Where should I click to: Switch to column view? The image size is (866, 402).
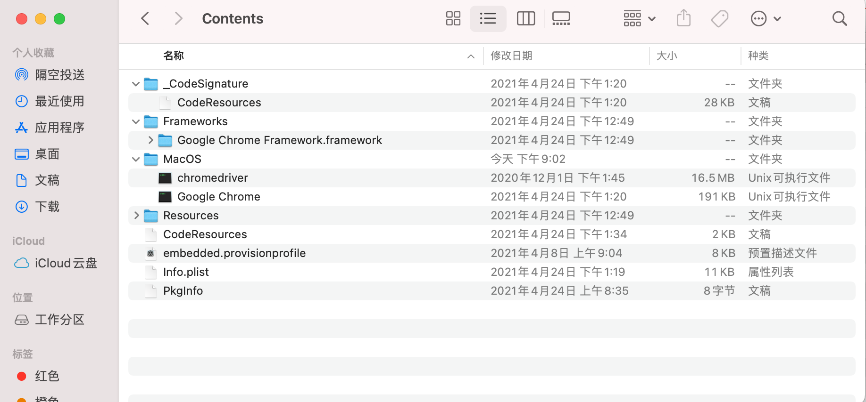click(x=525, y=19)
